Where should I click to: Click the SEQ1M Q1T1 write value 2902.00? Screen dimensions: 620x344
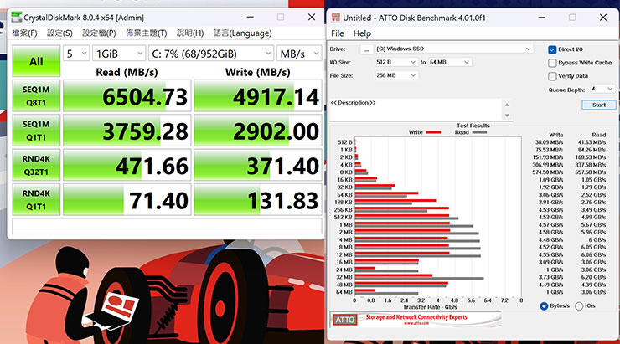point(276,131)
